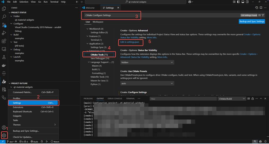
Task: Open the settings filter funnel icon
Action: tap(263, 15)
